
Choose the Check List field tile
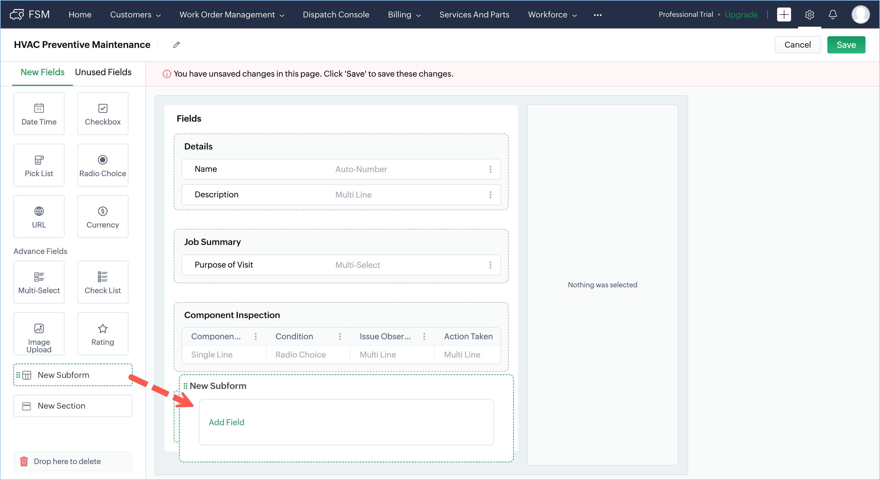click(x=103, y=282)
